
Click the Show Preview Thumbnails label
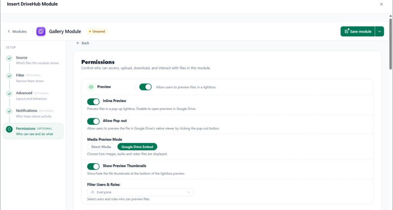(124, 165)
